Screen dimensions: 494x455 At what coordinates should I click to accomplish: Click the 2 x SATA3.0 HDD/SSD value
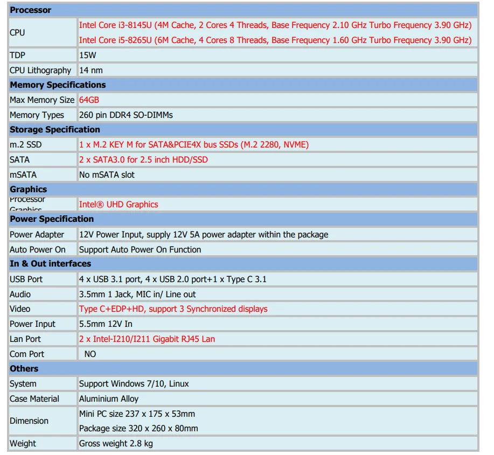[x=143, y=160]
